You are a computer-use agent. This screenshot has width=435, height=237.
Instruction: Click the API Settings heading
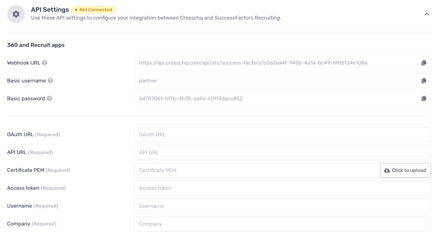(50, 9)
